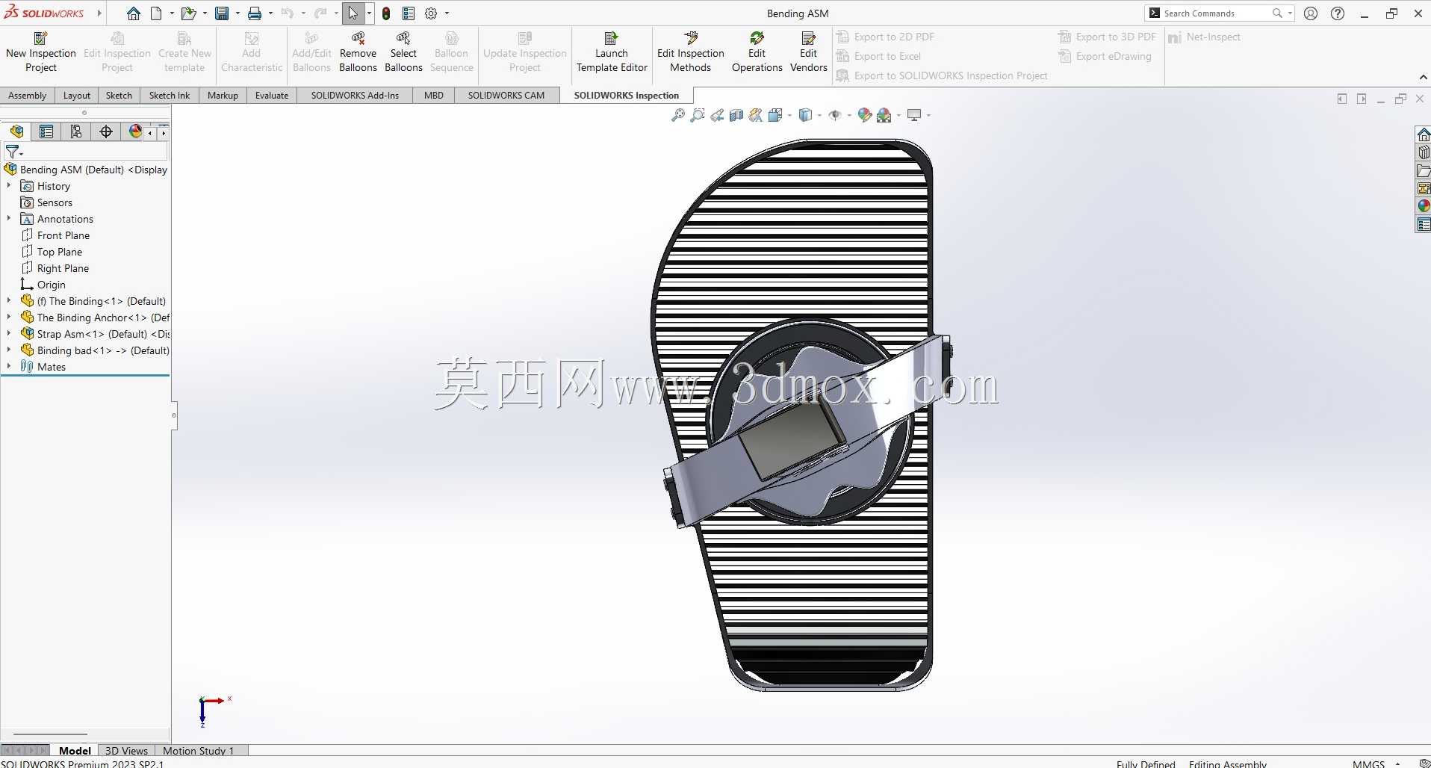The image size is (1431, 768).
Task: Click Select Balloons tool
Action: pyautogui.click(x=403, y=52)
